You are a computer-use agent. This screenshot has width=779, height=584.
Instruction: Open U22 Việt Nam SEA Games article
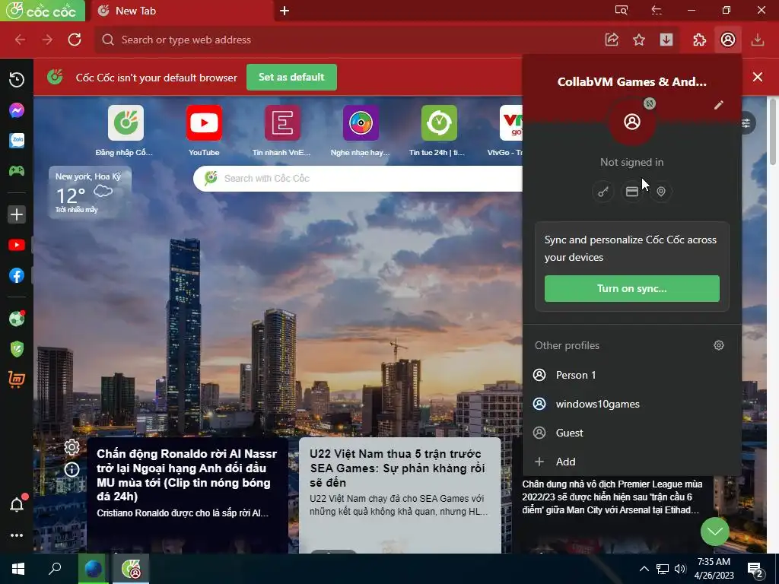point(400,495)
